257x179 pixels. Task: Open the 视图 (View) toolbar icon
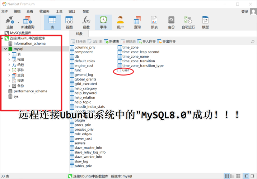pos(69,23)
